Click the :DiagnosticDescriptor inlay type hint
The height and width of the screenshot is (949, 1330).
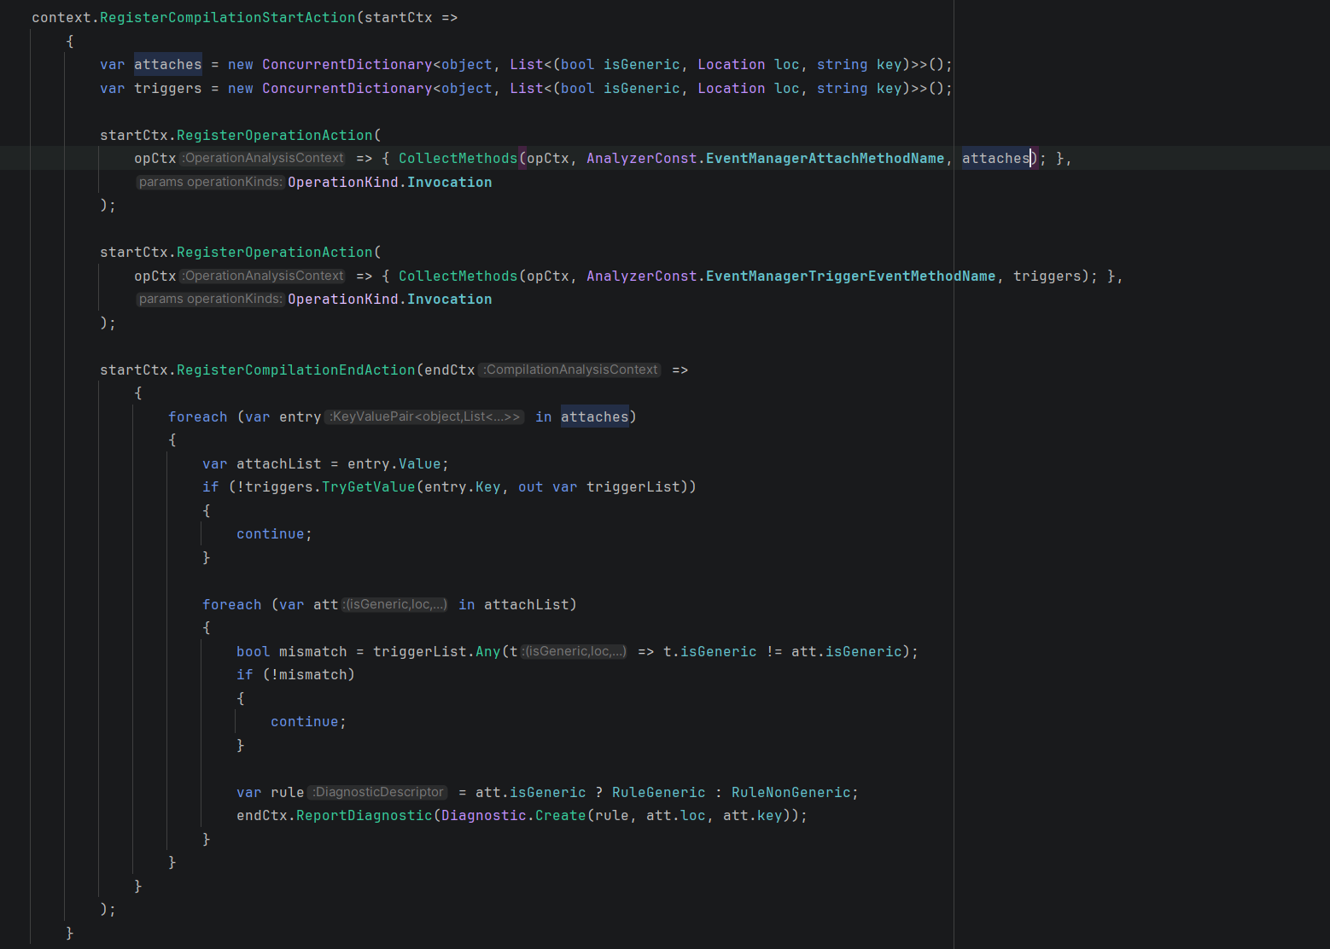point(378,792)
